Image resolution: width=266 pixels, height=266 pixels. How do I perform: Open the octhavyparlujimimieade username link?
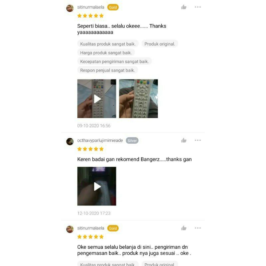coord(100,140)
